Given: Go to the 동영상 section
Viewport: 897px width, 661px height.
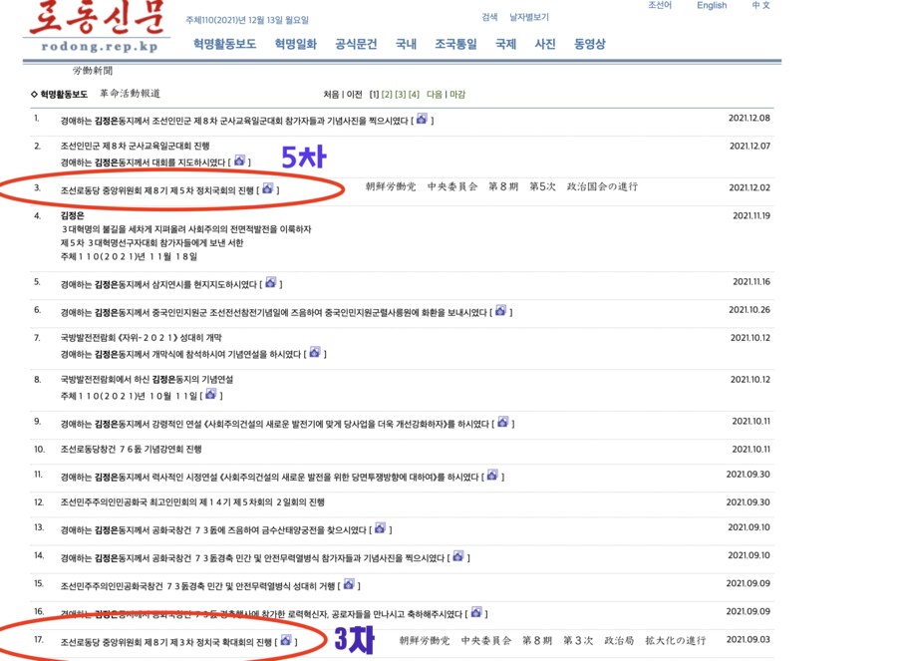Looking at the screenshot, I should click(x=589, y=44).
